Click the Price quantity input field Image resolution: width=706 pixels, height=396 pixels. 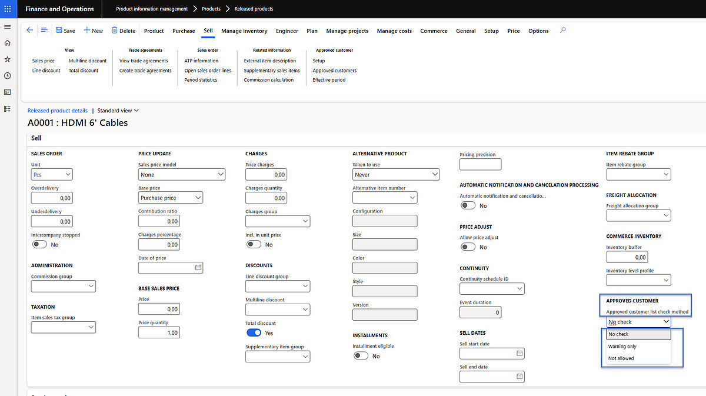pos(159,332)
